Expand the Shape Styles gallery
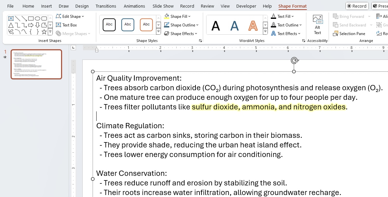The width and height of the screenshot is (388, 197). [x=158, y=31]
